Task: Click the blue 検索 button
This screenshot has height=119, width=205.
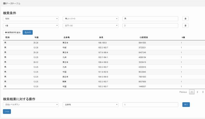Action: coord(28,32)
